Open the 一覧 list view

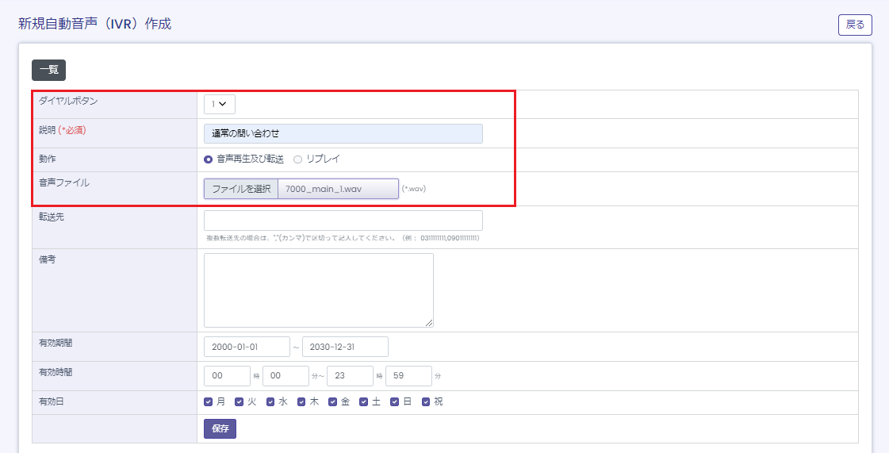pos(48,70)
